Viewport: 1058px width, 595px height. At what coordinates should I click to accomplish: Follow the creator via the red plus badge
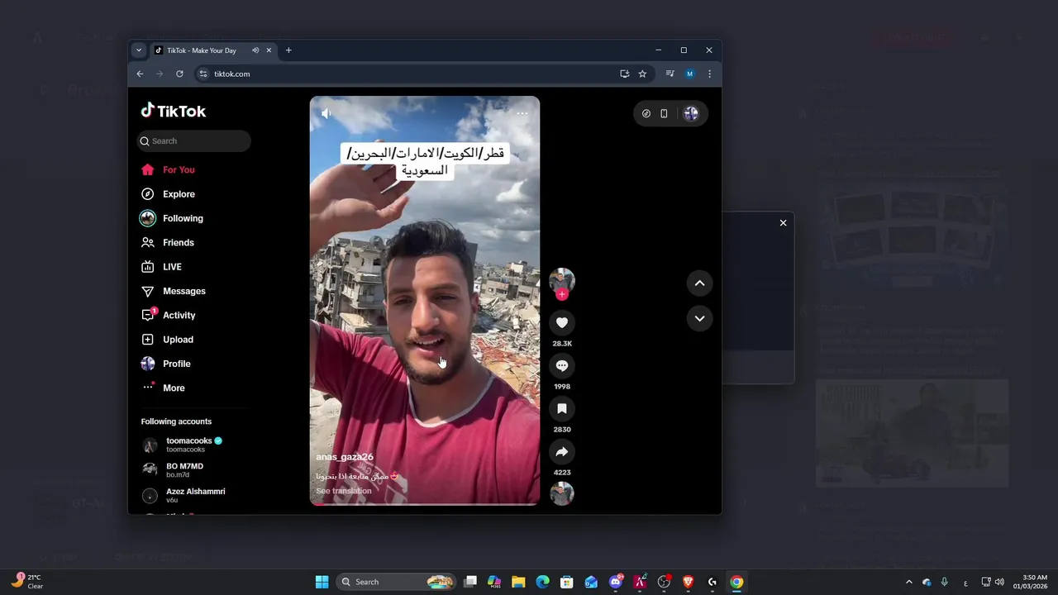(x=562, y=294)
